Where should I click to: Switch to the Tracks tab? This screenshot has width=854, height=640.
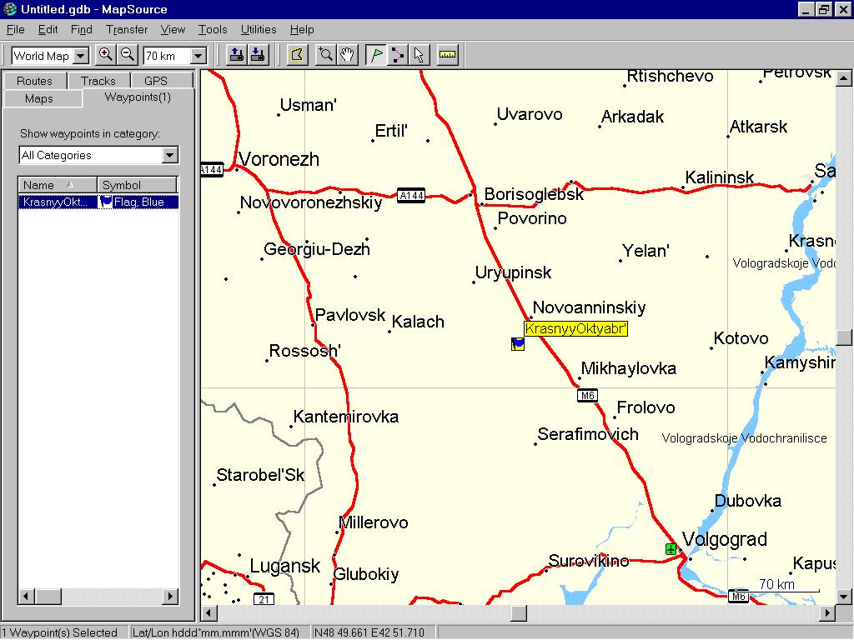pos(98,81)
